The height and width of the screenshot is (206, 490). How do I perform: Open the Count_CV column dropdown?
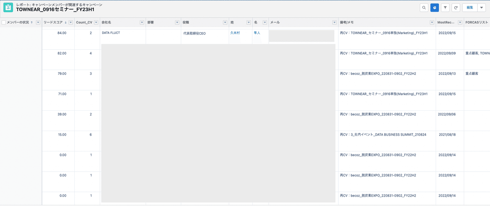click(96, 22)
